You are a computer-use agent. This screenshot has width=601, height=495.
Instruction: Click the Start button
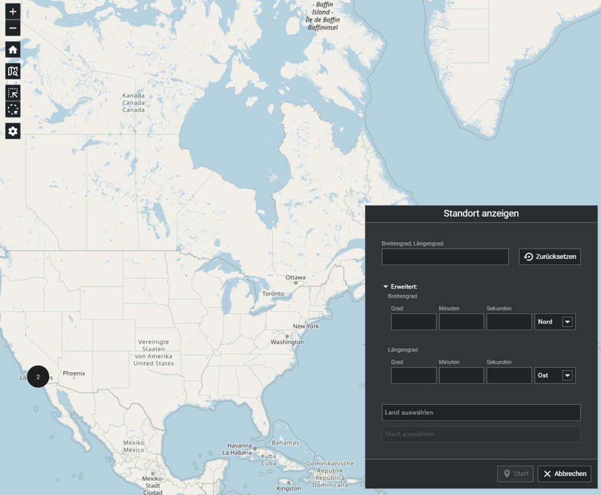pos(515,474)
